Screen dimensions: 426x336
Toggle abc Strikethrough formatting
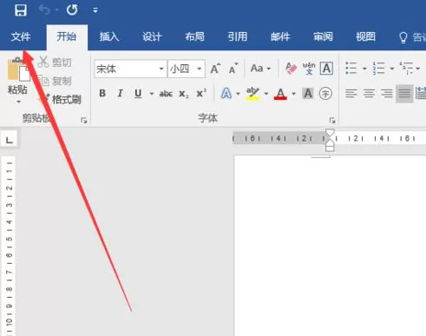tap(166, 94)
